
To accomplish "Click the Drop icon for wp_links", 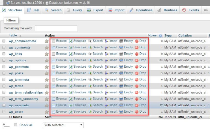I will [x=137, y=54].
